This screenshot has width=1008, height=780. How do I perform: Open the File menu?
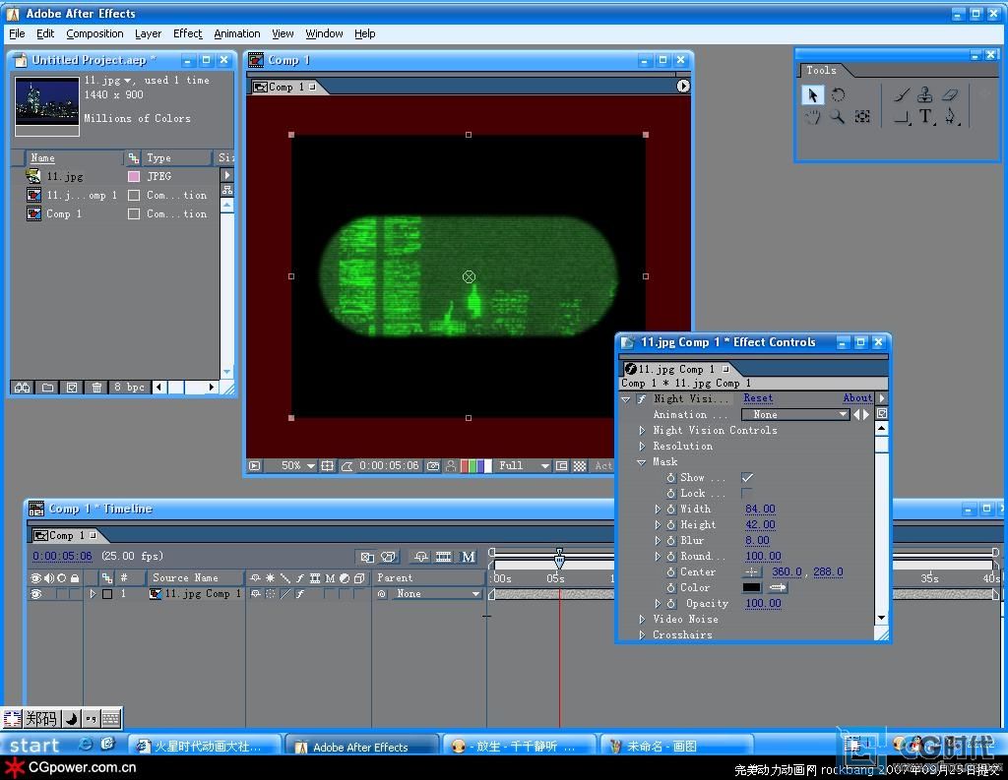(x=17, y=33)
